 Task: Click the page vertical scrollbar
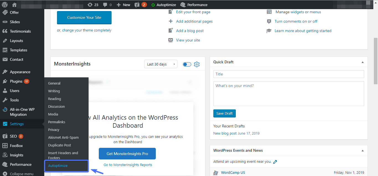pos(376,61)
